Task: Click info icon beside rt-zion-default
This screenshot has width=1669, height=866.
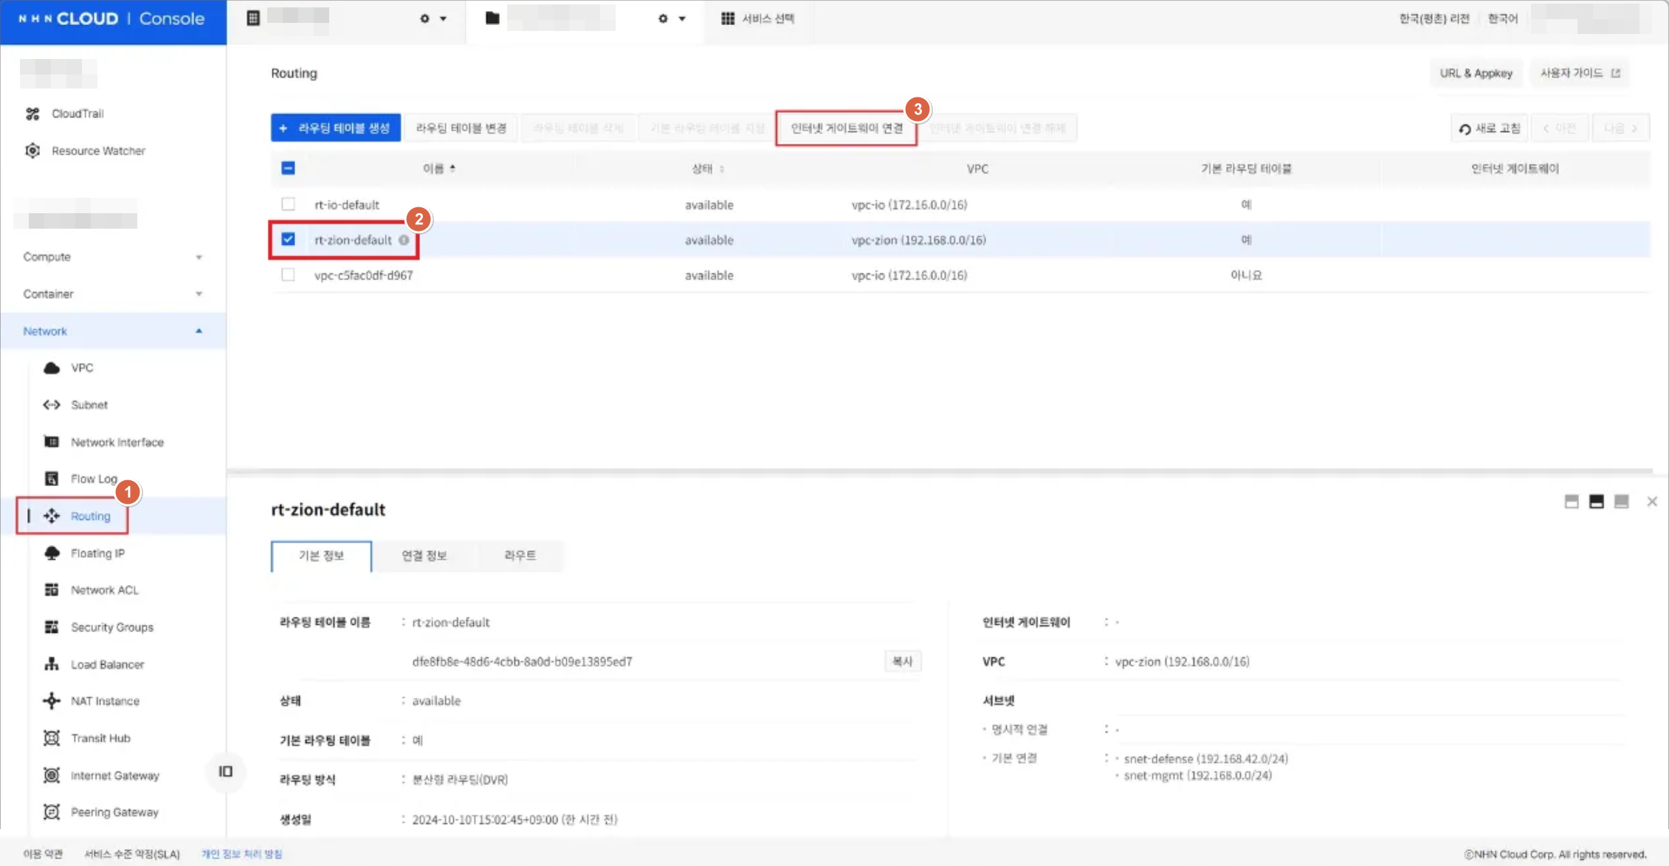Action: coord(404,240)
